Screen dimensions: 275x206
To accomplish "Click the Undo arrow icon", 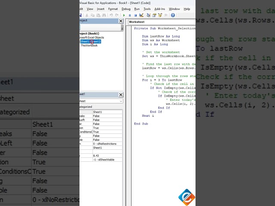I will click(111, 15).
